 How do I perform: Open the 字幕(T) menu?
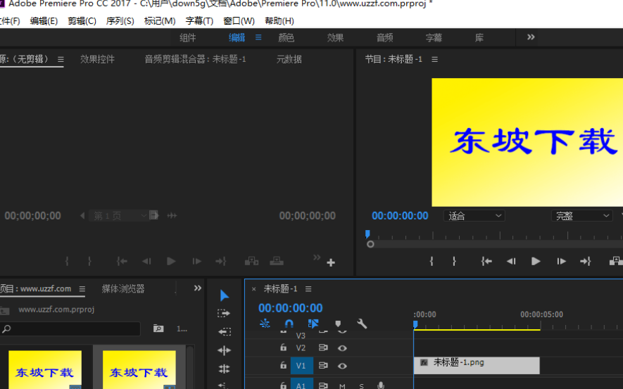point(199,20)
